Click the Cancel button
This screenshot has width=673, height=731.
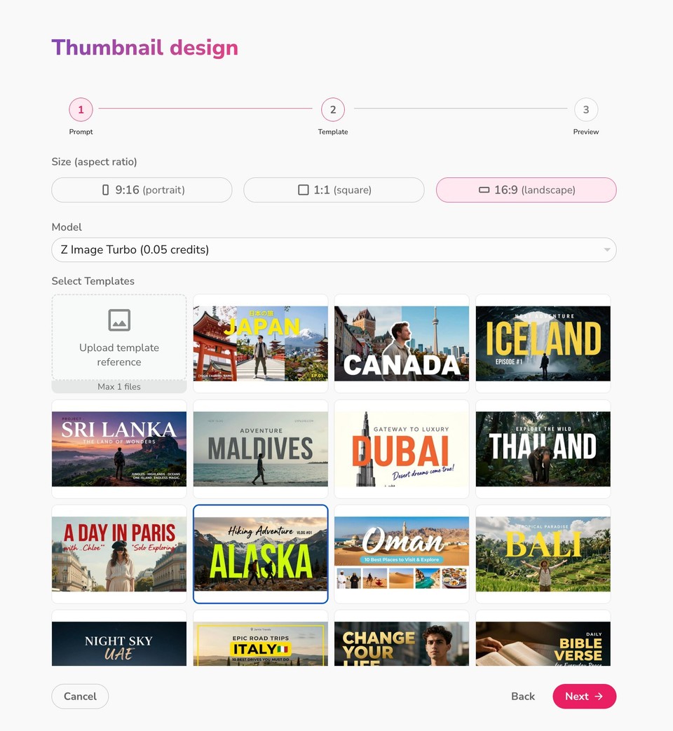[79, 696]
